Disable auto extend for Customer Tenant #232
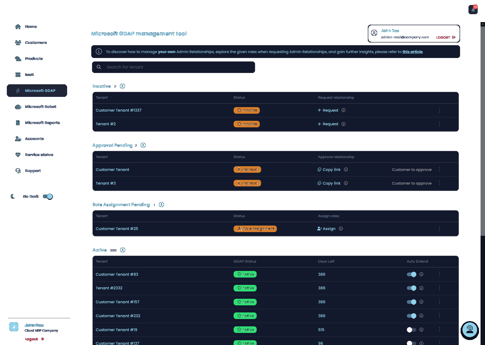Image resolution: width=485 pixels, height=345 pixels. coord(412,316)
